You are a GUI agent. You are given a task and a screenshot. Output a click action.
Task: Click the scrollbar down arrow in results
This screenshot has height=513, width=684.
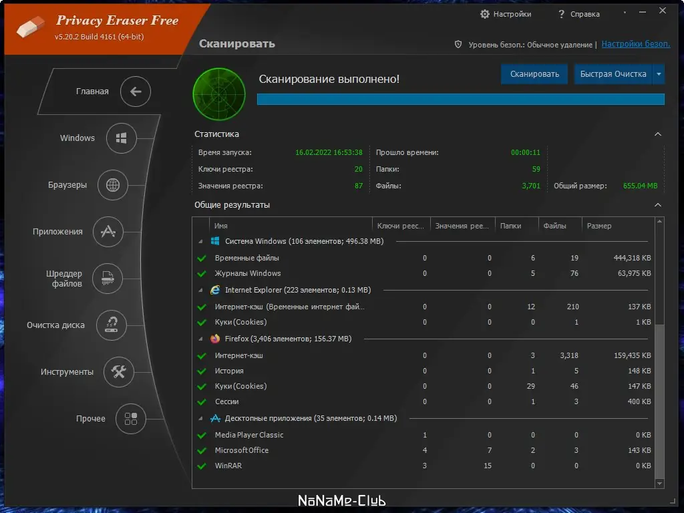coord(659,484)
